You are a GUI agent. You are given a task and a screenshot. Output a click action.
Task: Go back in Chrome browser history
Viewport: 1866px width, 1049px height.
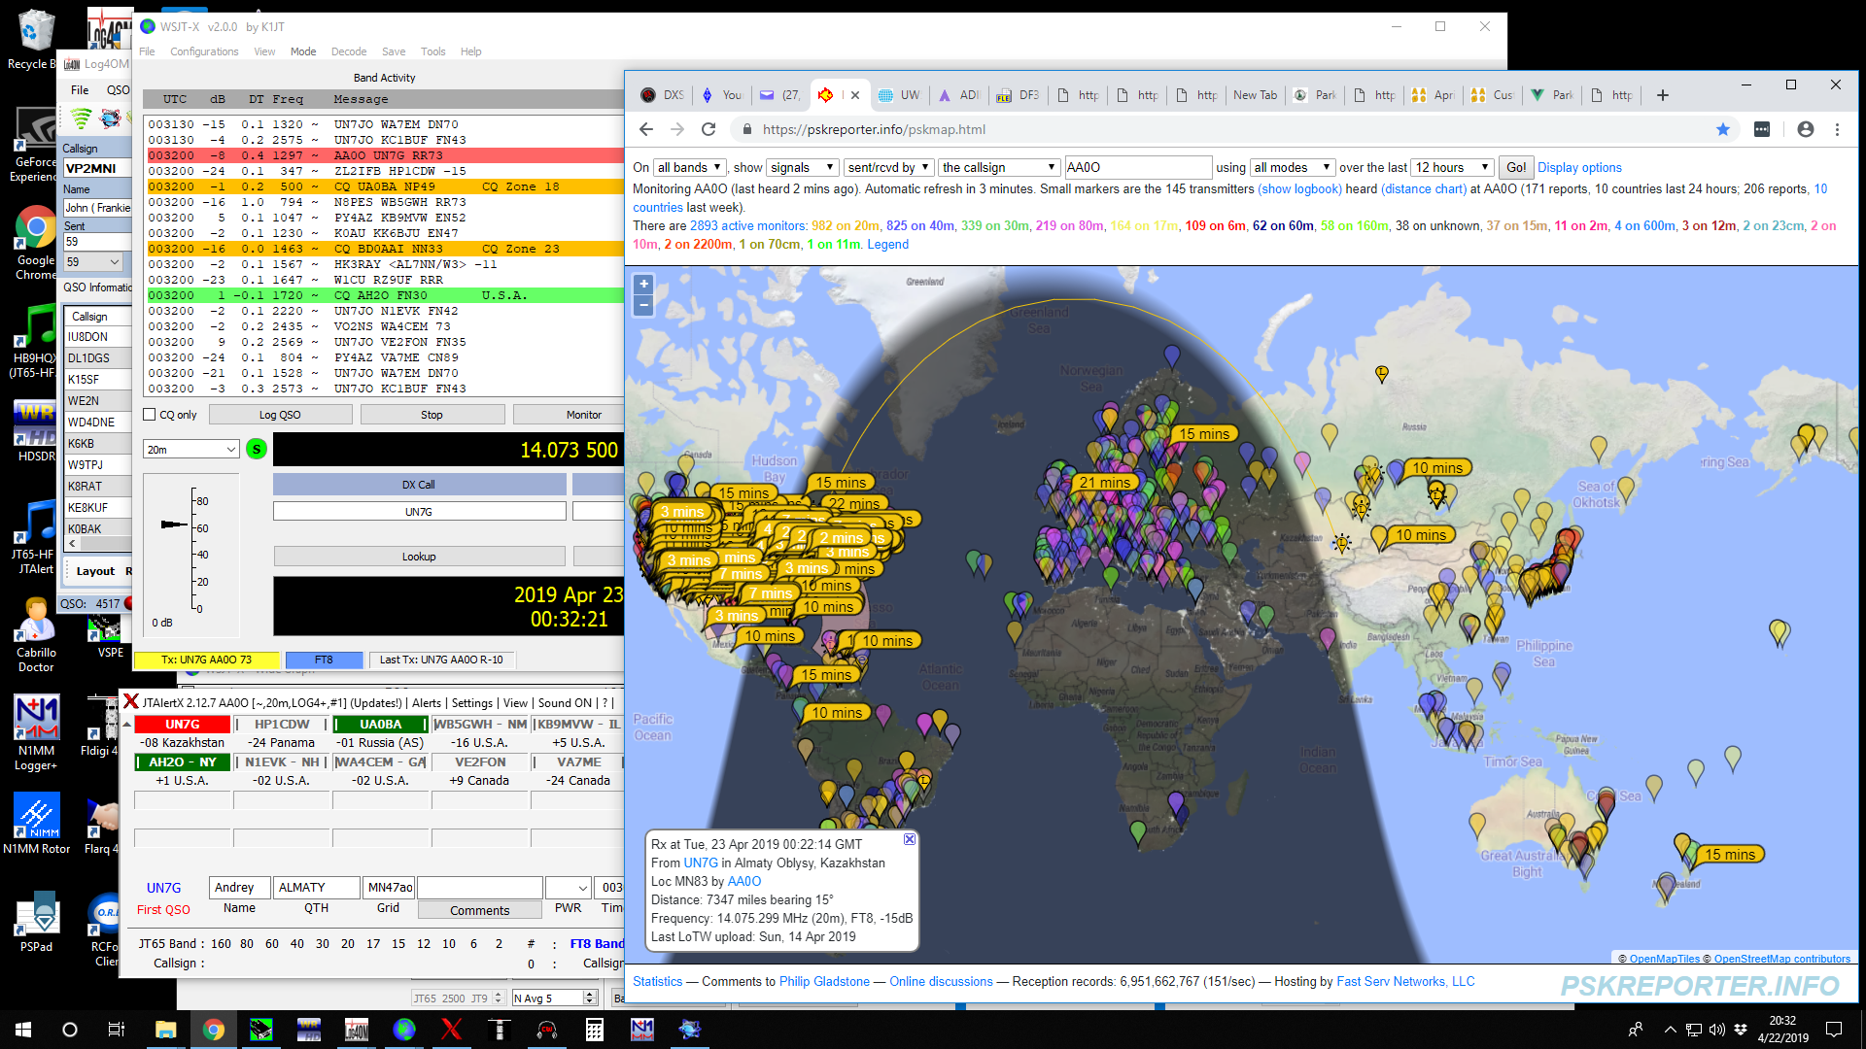(x=646, y=129)
